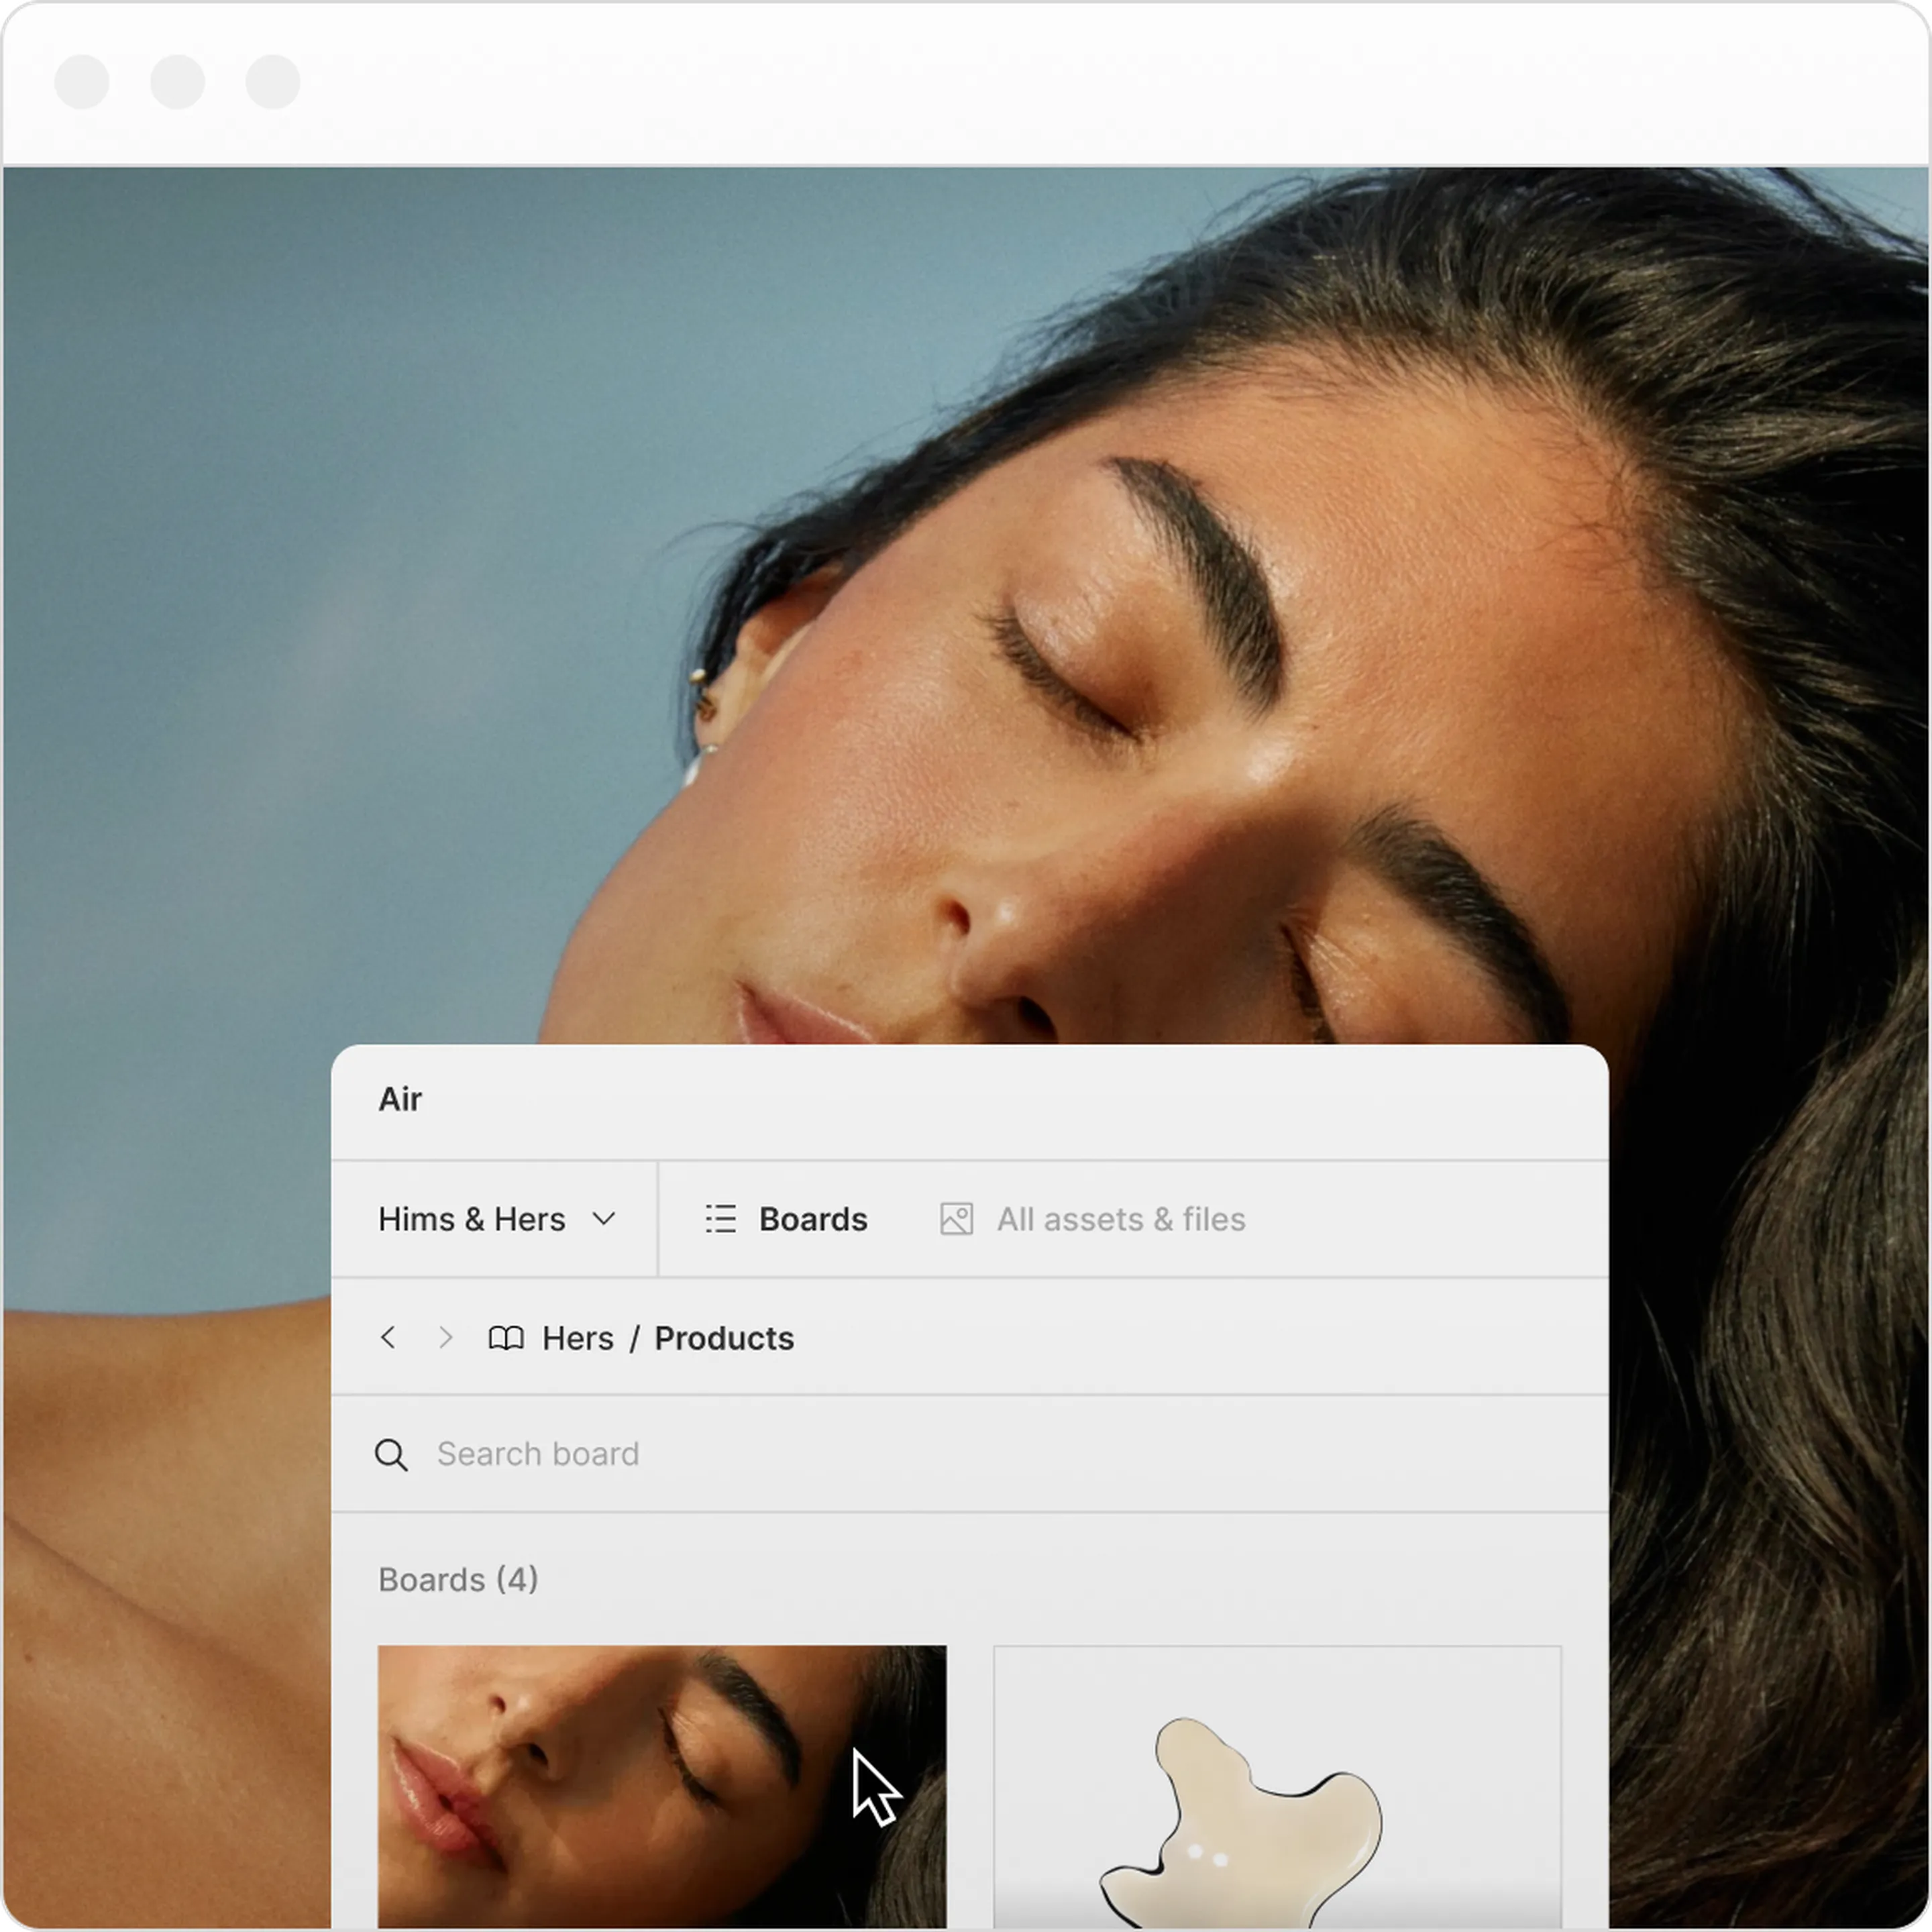
Task: Click the Boards list icon
Action: (x=720, y=1219)
